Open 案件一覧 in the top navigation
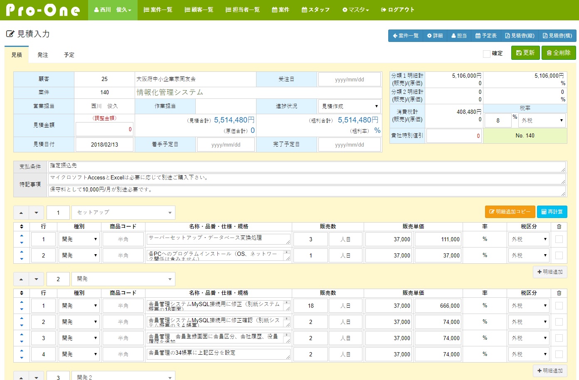The height and width of the screenshot is (380, 579). [158, 10]
